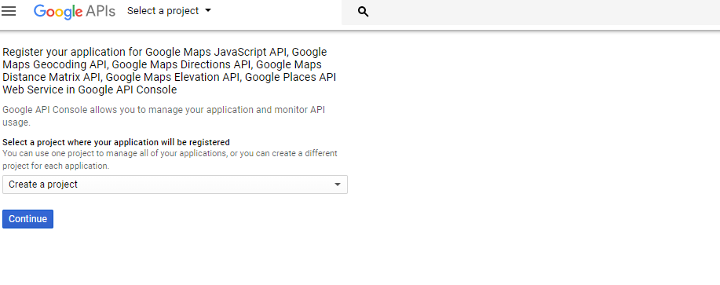Click Google Maps Directions API in the heading
Screen dimensions: 720x285
pos(183,64)
